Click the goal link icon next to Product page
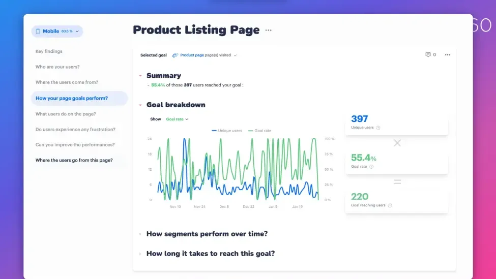 coord(175,55)
